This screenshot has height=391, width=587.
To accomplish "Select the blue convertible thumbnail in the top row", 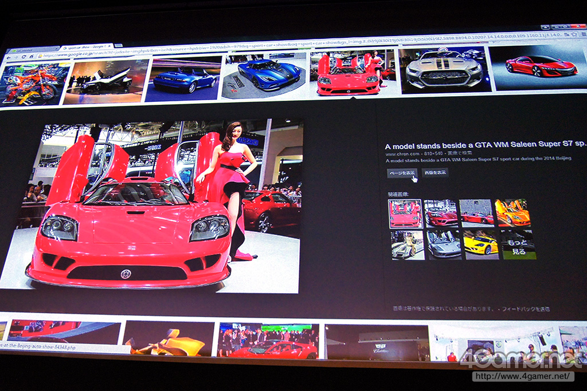I will click(x=183, y=78).
